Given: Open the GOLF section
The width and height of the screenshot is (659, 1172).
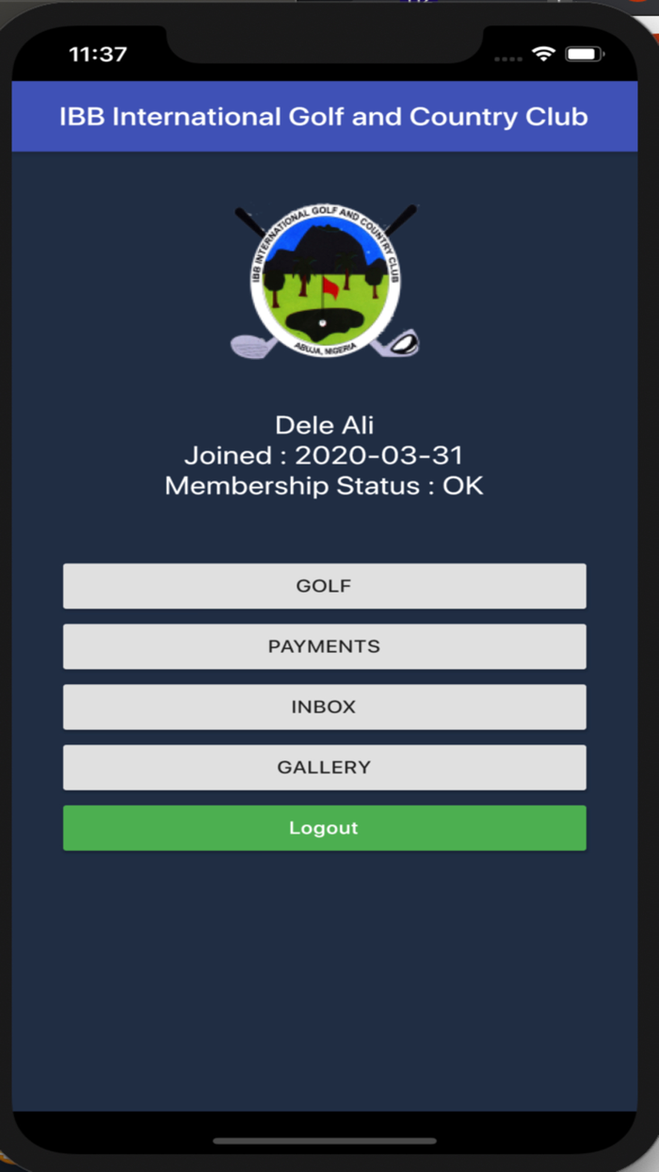Looking at the screenshot, I should pos(324,585).
